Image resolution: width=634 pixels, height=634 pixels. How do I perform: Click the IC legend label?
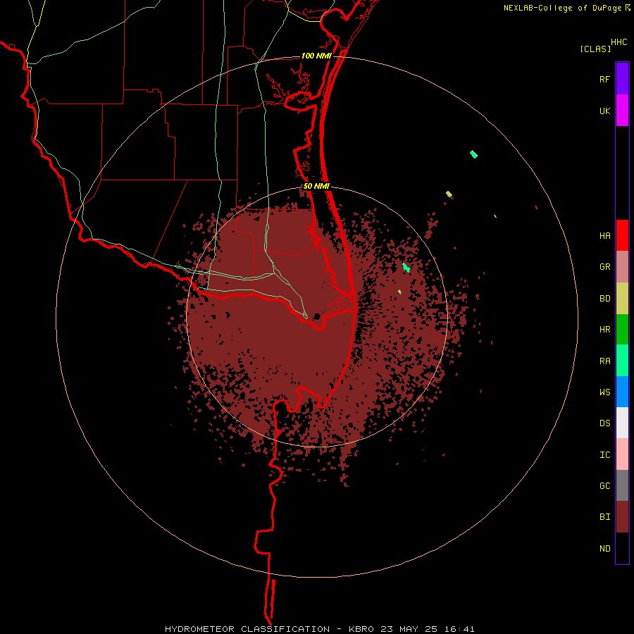tap(604, 455)
